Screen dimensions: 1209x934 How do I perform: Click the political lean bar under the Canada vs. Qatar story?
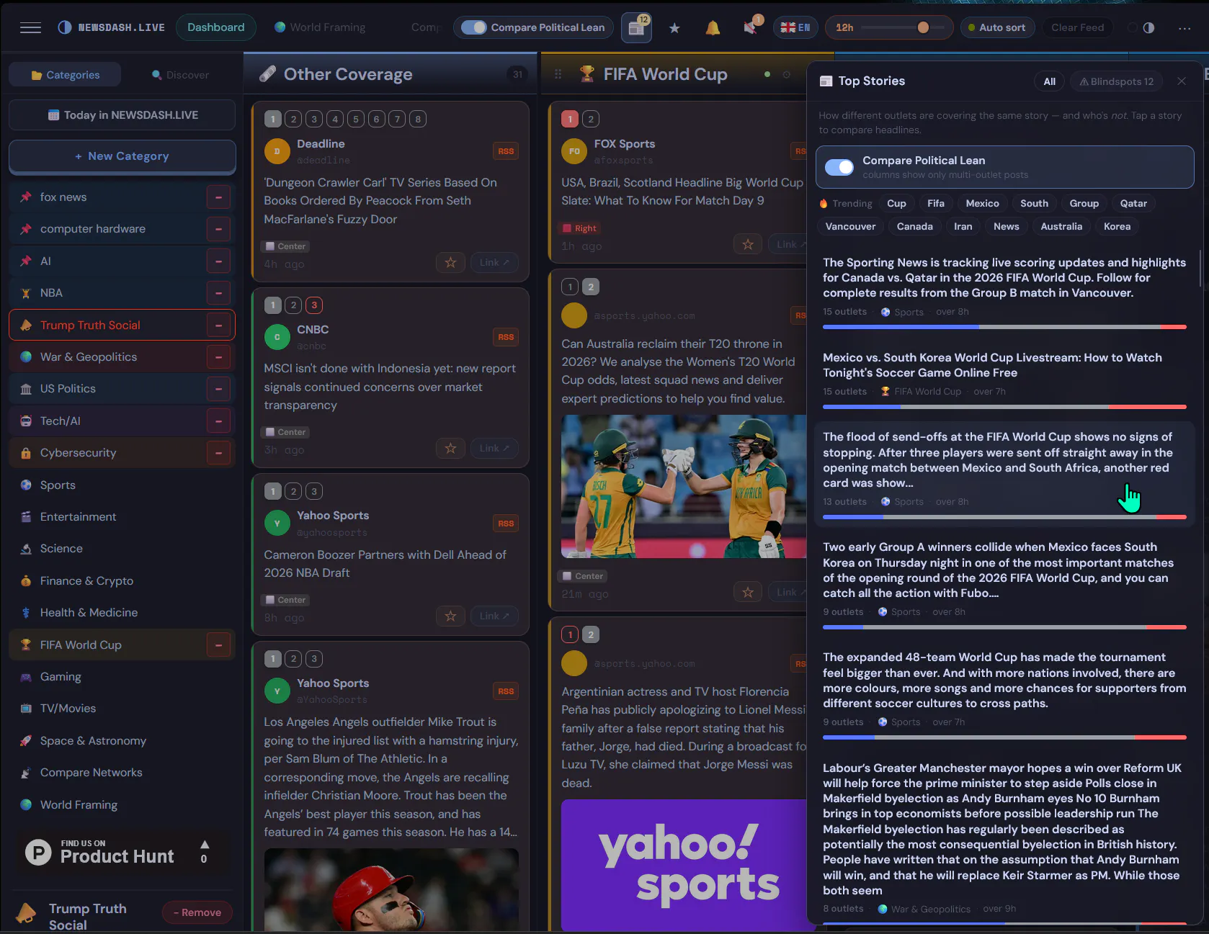pyautogui.click(x=1004, y=327)
